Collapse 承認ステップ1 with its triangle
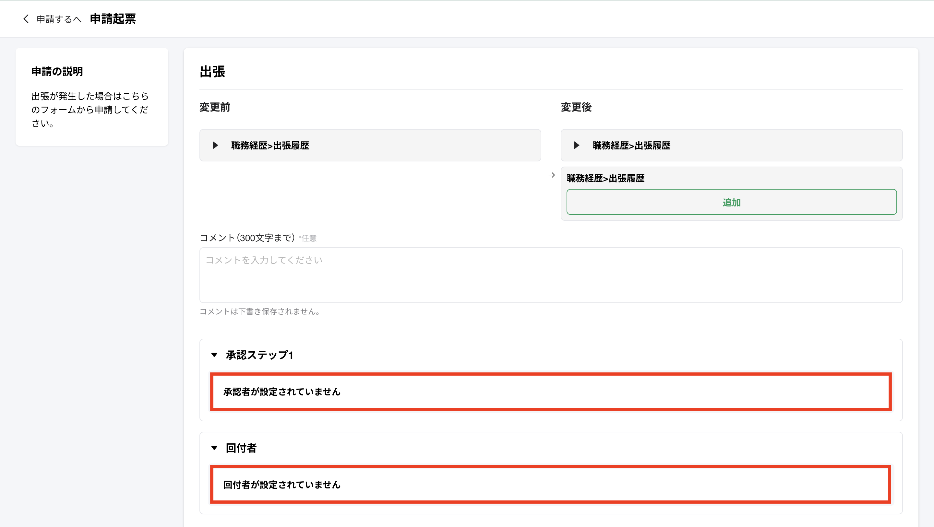 coord(214,355)
